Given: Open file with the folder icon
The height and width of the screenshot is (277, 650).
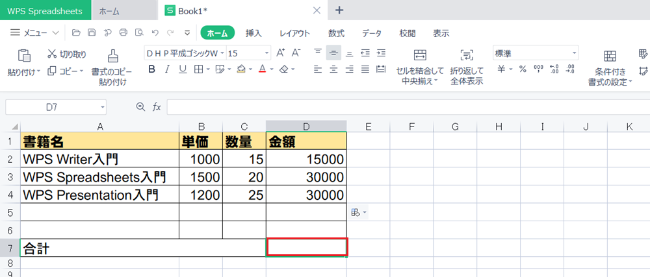Looking at the screenshot, I should click(75, 33).
